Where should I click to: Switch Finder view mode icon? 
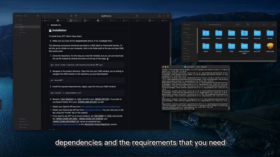(238, 24)
